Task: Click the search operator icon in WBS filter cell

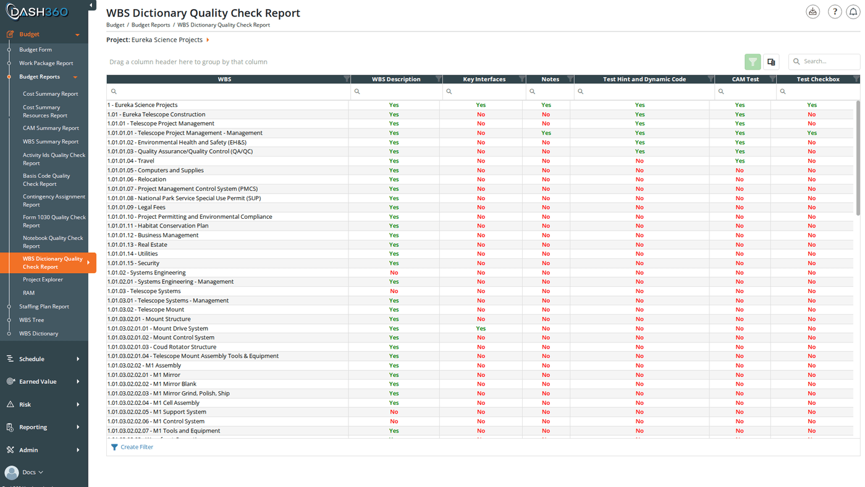Action: pos(114,91)
